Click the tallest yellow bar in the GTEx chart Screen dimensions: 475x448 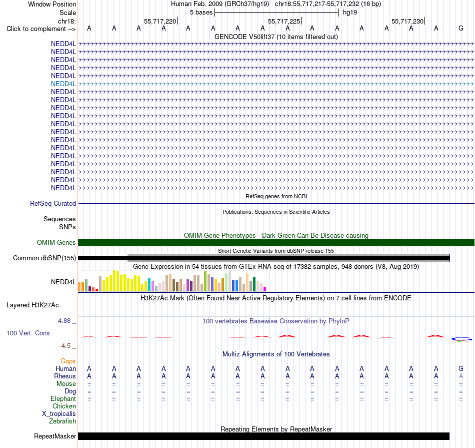click(114, 281)
